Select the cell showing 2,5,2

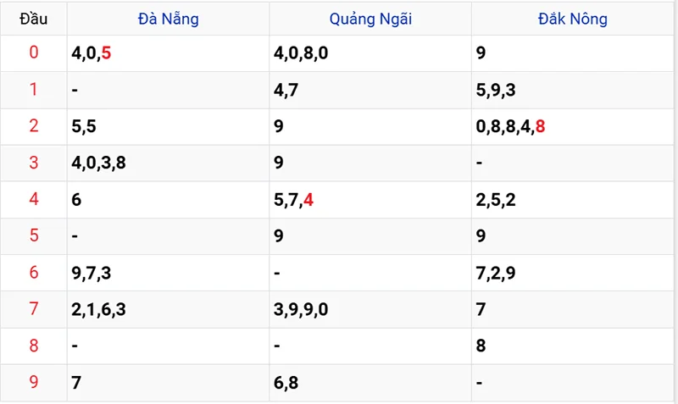[496, 200]
